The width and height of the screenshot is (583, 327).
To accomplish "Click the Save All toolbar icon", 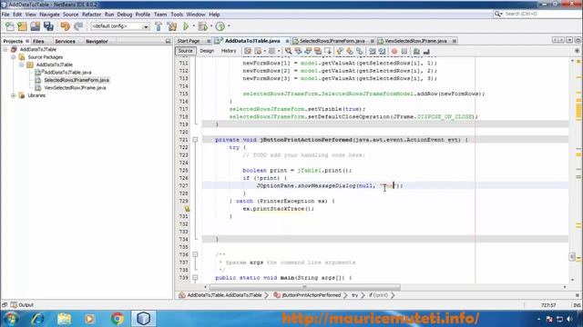I will pos(48,26).
